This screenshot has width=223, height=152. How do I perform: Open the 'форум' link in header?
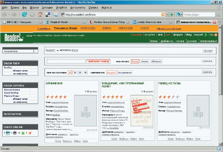(x=178, y=35)
